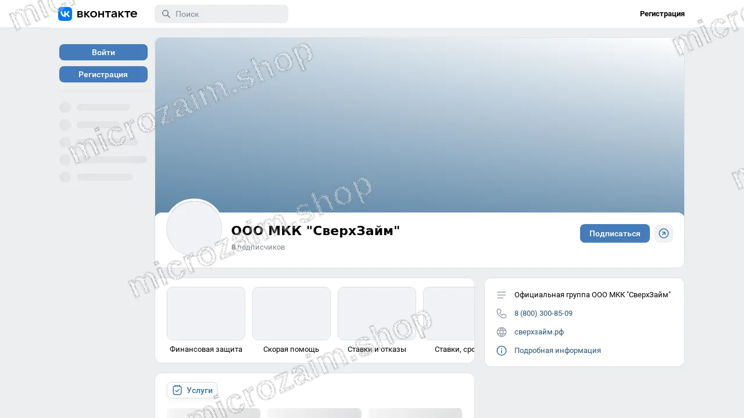Viewport: 744px width, 418px height.
Task: Open the share arrow icon button
Action: tap(664, 233)
